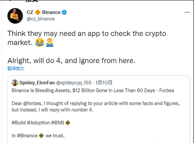Open the 1月10日 tweet timestamp
194x143 pixels.
pos(104,83)
